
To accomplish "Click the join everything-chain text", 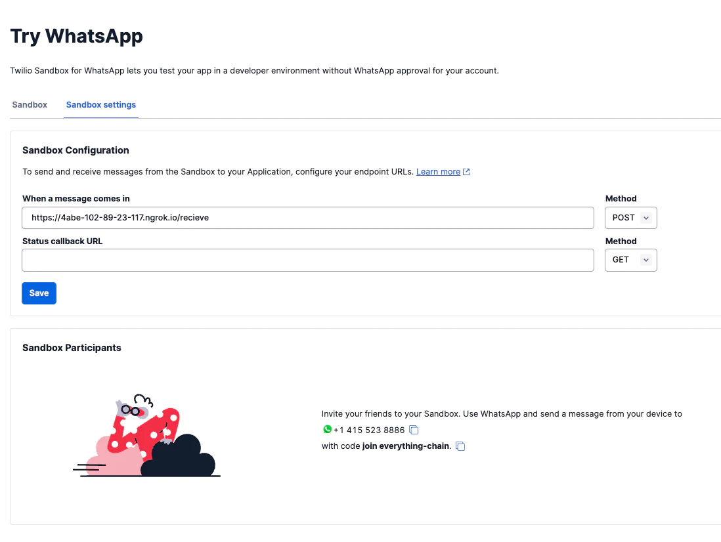I will pyautogui.click(x=406, y=446).
